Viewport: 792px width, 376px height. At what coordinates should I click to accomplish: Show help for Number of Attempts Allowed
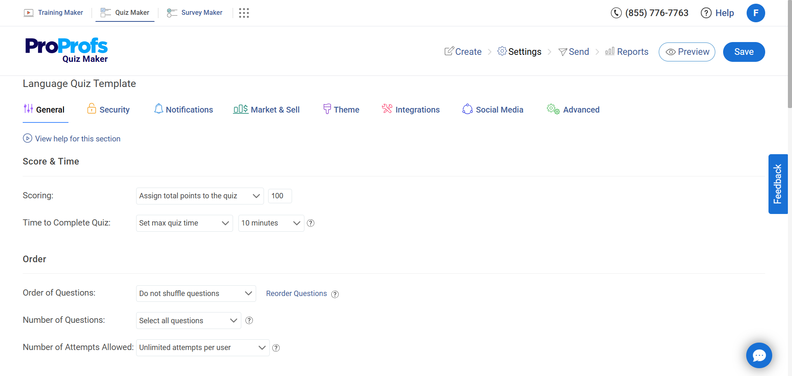tap(276, 348)
